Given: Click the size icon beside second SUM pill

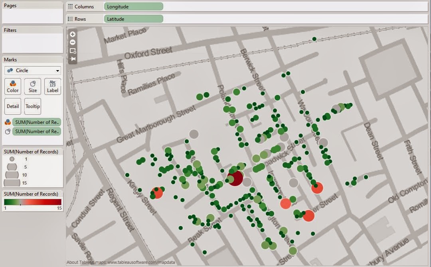Looking at the screenshot, I should [8, 132].
